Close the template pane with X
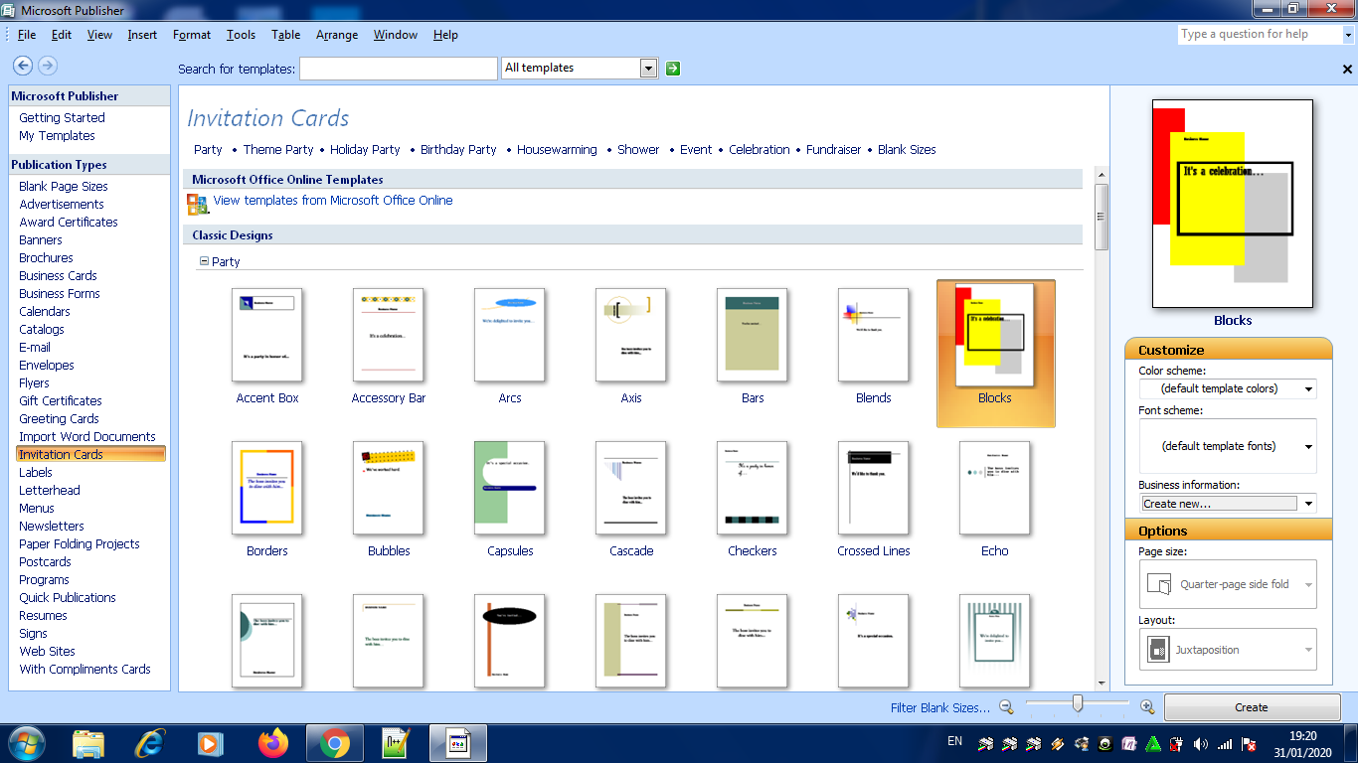The height and width of the screenshot is (763, 1358). click(x=1347, y=70)
